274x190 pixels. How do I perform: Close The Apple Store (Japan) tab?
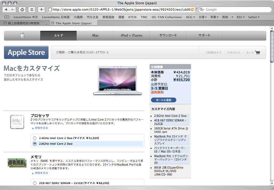53,23
